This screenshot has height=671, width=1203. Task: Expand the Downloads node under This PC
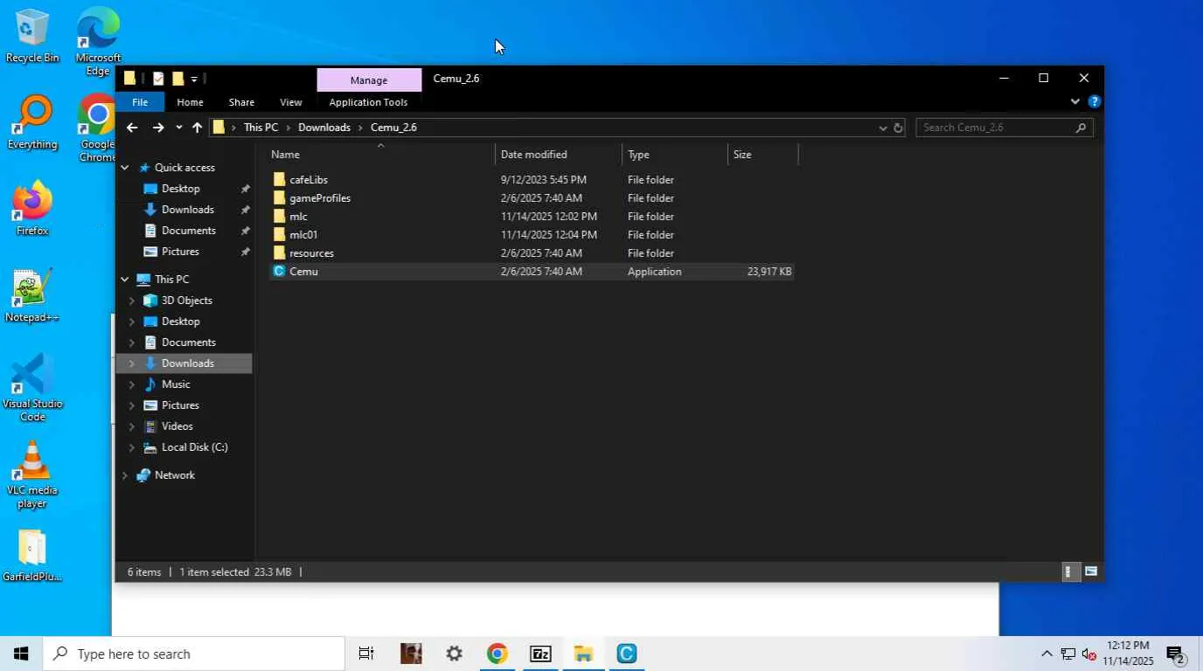[132, 363]
